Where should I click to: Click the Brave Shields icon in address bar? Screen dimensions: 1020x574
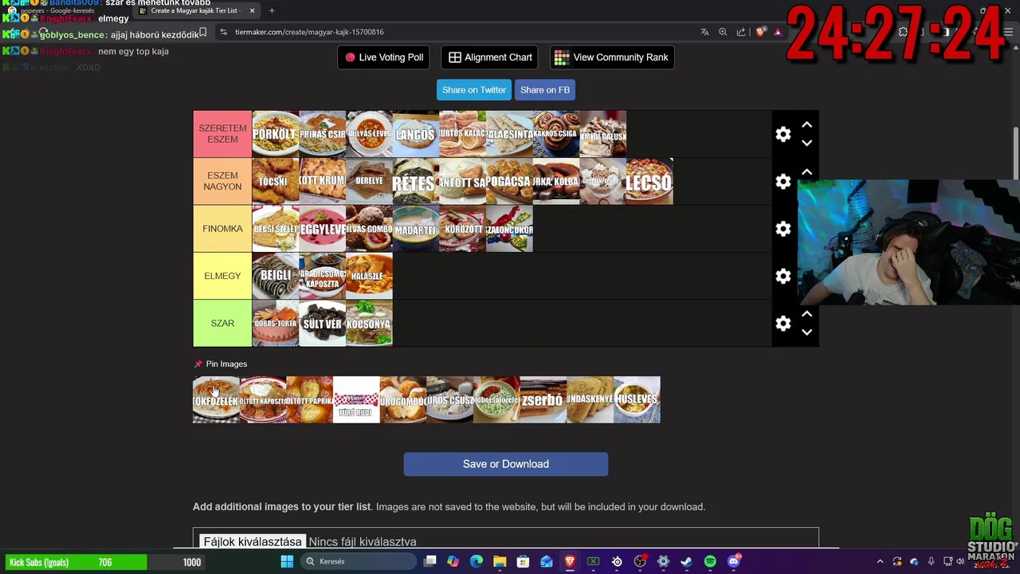point(761,32)
